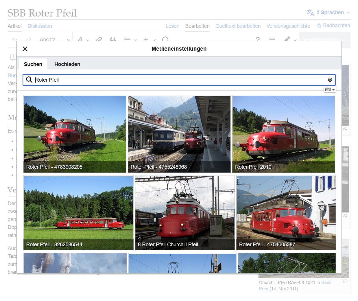358x301 pixels.
Task: Click the magnifier icon in search field
Action: coord(29,80)
